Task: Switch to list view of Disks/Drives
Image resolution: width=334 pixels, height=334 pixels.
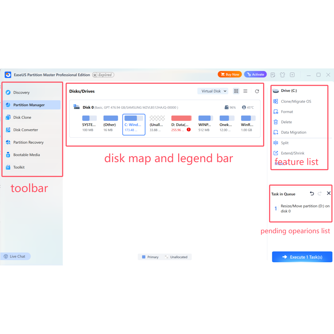Action: 245,91
